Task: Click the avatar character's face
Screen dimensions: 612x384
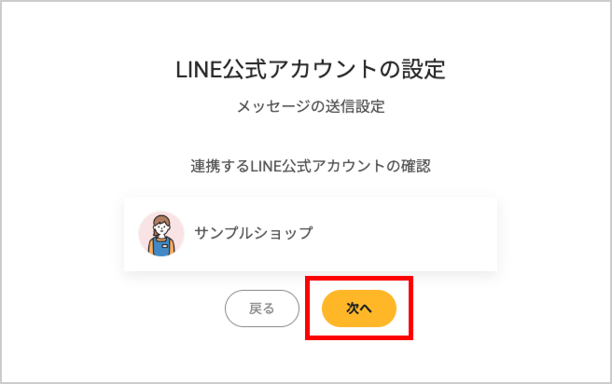Action: click(x=161, y=229)
